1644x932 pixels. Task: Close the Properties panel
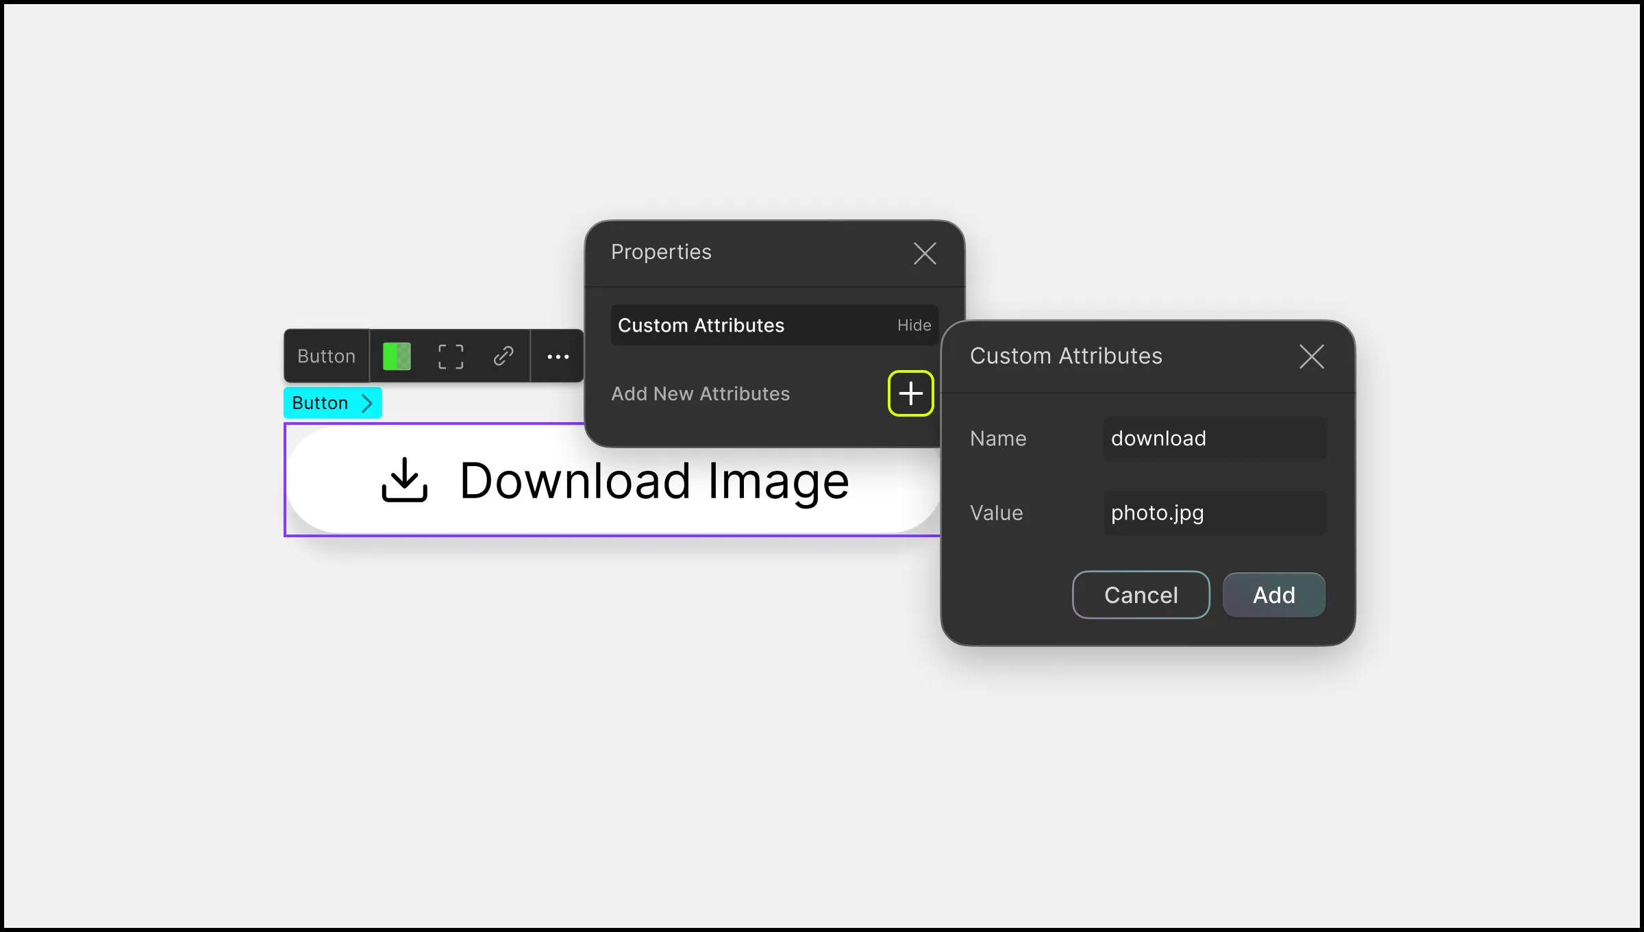(x=926, y=253)
